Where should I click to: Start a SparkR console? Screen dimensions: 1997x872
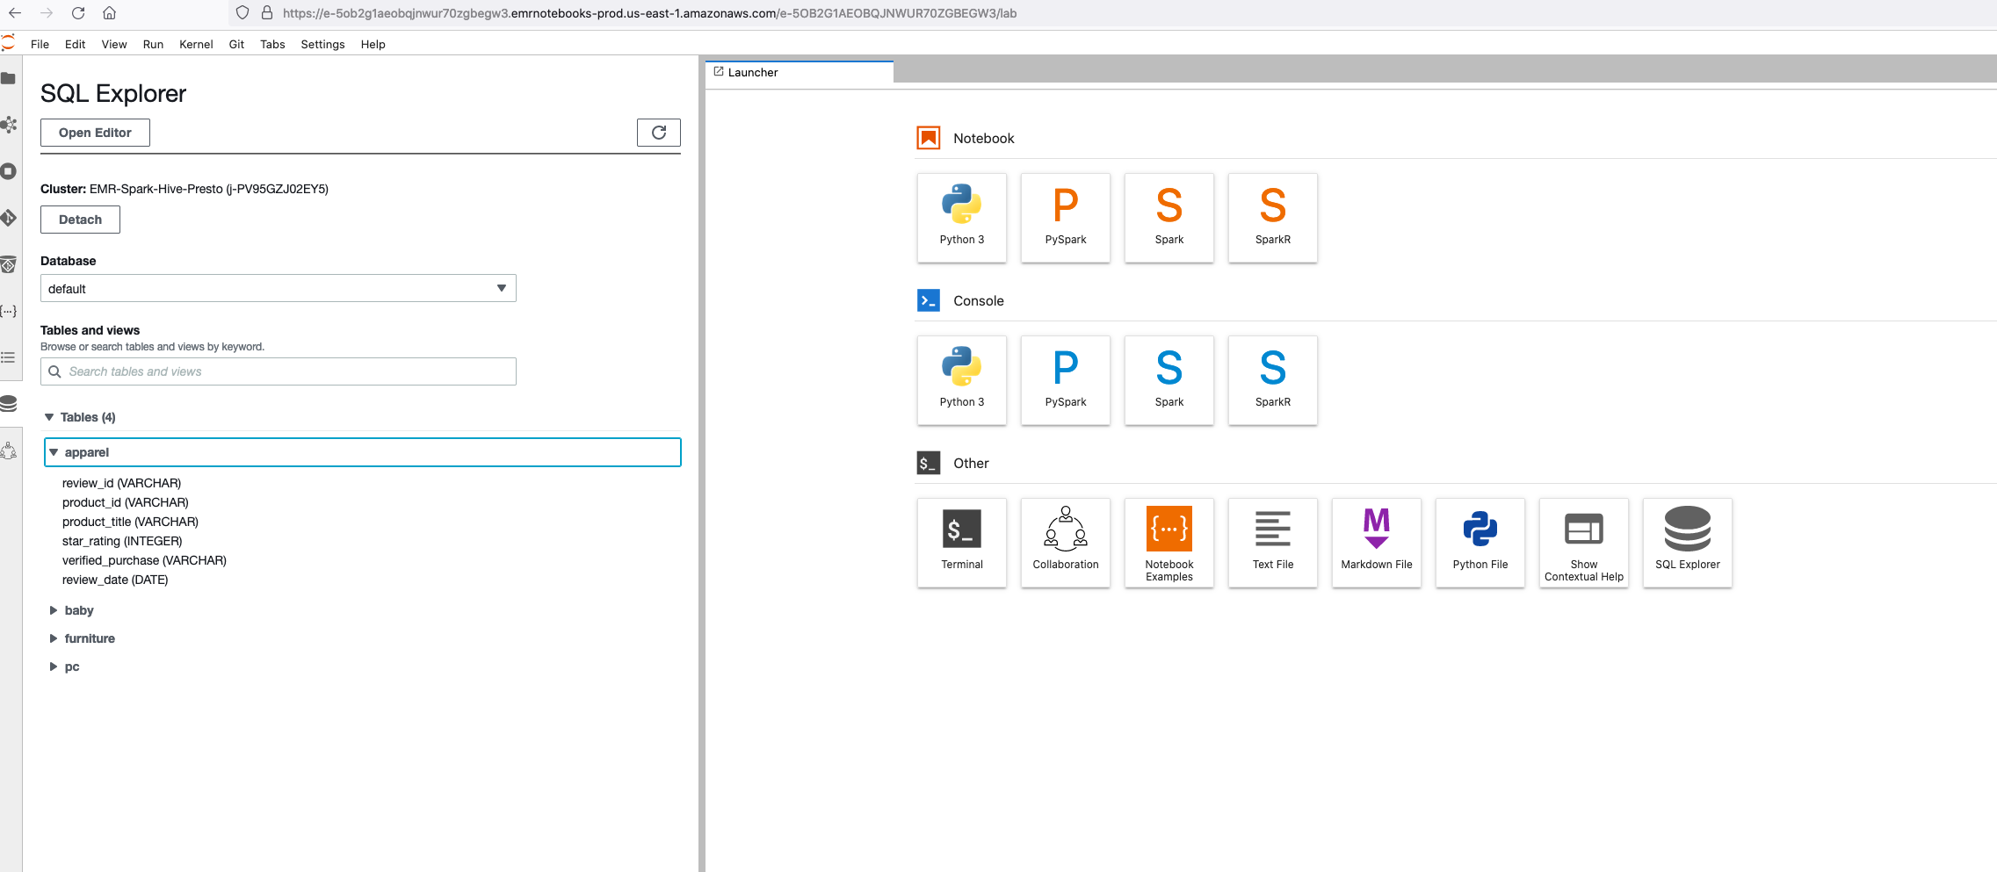point(1273,380)
